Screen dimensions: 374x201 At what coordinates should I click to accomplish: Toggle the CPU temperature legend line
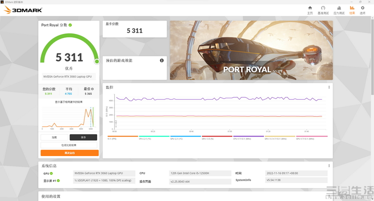coord(154,137)
